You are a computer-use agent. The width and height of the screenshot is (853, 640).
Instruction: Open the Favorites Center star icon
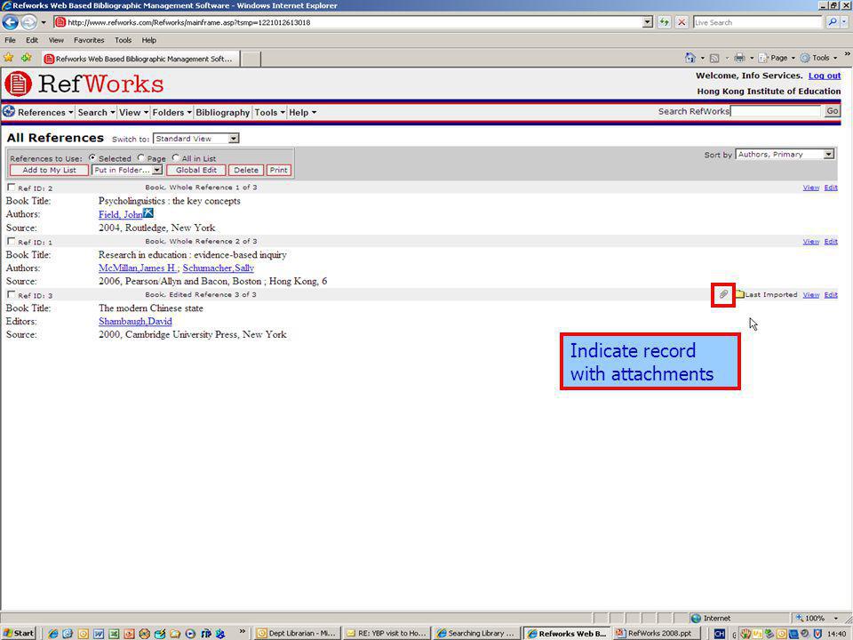(x=8, y=58)
